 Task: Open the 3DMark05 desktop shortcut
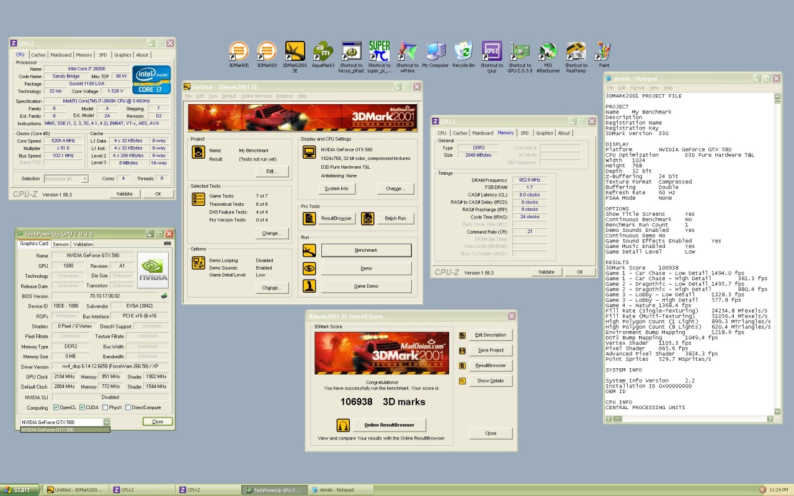pyautogui.click(x=239, y=51)
